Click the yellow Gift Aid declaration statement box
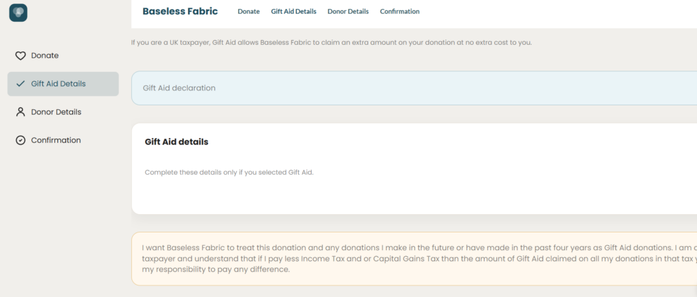697x297 pixels. [x=415, y=259]
